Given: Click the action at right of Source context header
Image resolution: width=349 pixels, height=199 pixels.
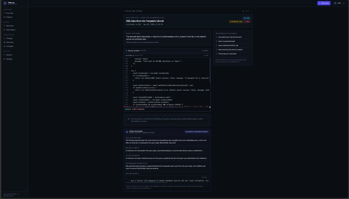Looking at the screenshot, I should pos(205,51).
